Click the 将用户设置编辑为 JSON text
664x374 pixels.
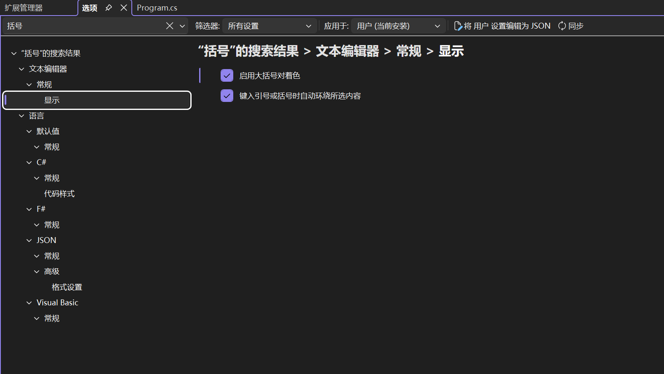(x=507, y=26)
